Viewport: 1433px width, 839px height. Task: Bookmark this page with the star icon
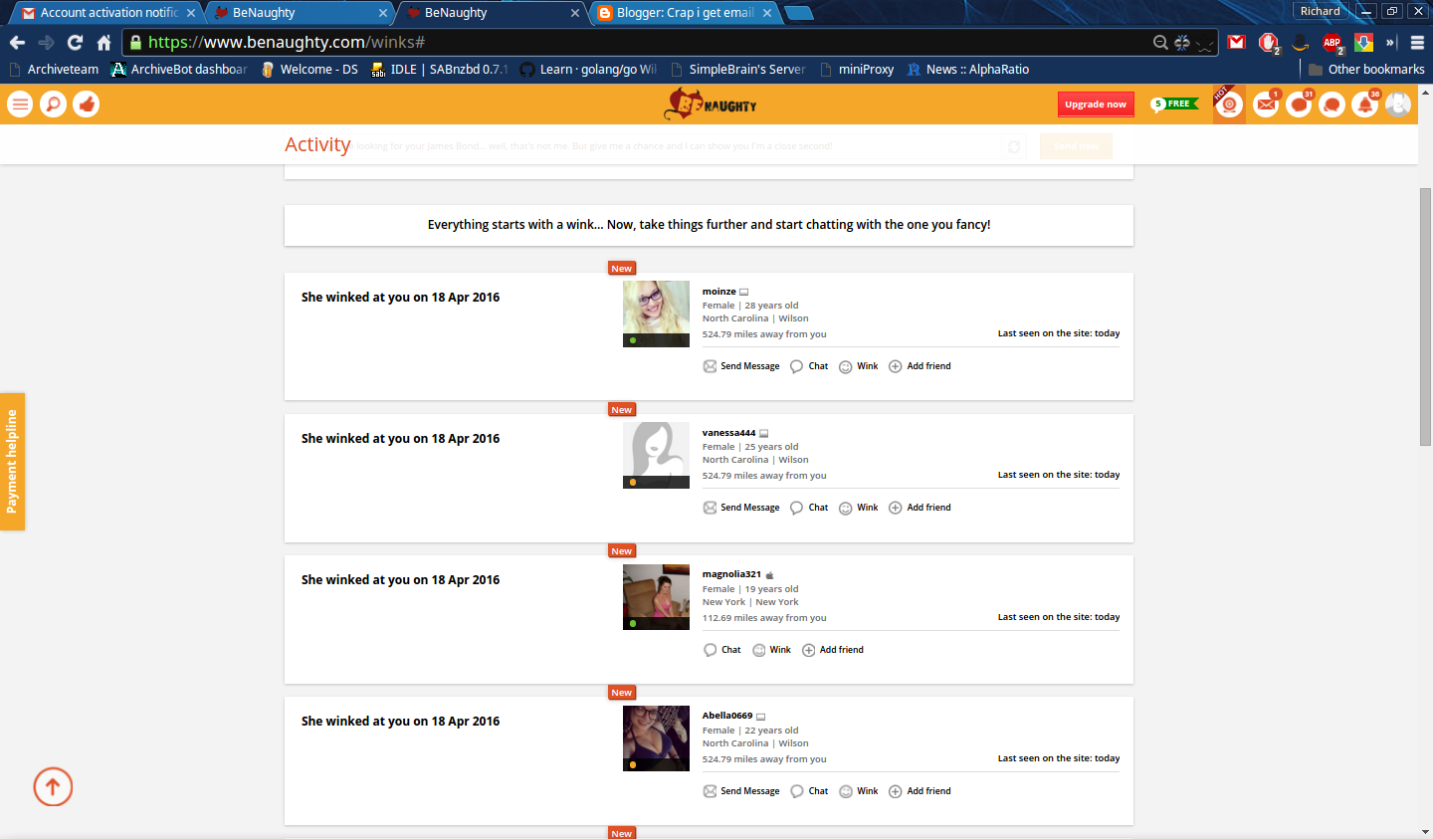tap(1204, 42)
